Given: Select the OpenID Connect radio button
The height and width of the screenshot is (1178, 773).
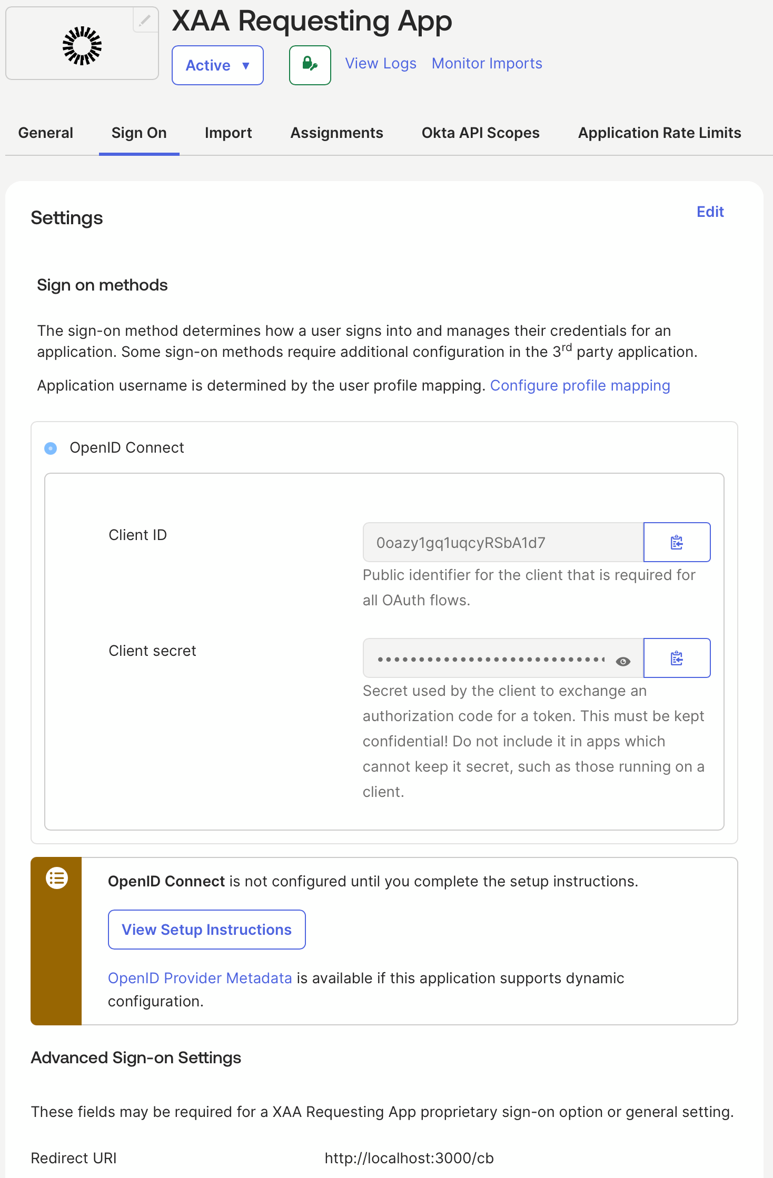Looking at the screenshot, I should pos(51,448).
